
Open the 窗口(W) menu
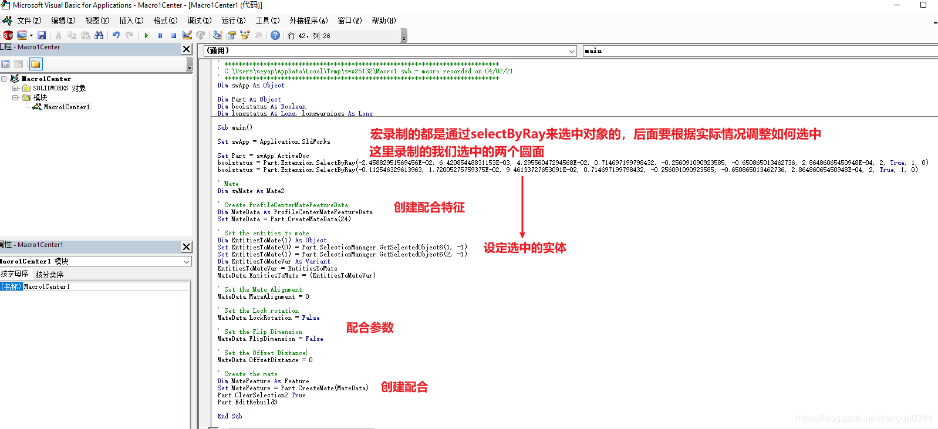349,21
